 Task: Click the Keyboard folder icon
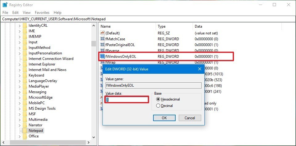tap(25, 75)
